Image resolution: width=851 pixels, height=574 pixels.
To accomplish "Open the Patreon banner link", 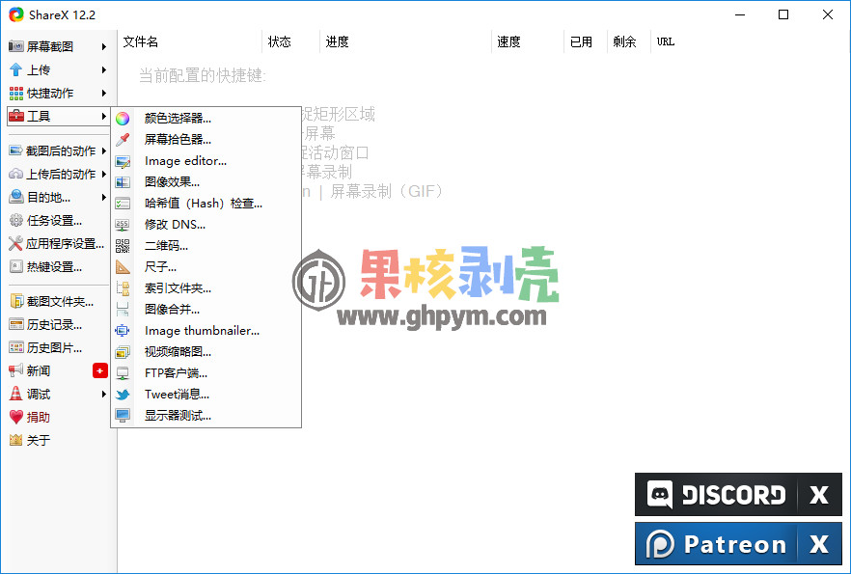I will [x=716, y=544].
